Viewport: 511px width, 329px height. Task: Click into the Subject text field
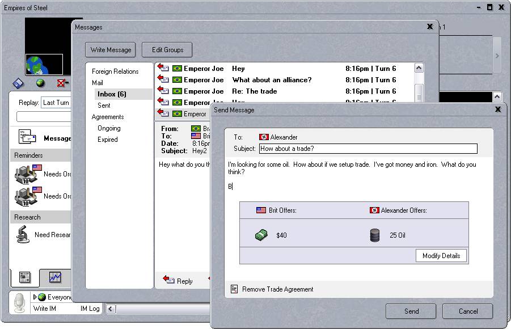click(368, 149)
